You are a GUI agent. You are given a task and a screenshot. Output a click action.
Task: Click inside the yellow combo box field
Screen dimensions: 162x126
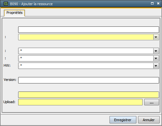coord(86,37)
